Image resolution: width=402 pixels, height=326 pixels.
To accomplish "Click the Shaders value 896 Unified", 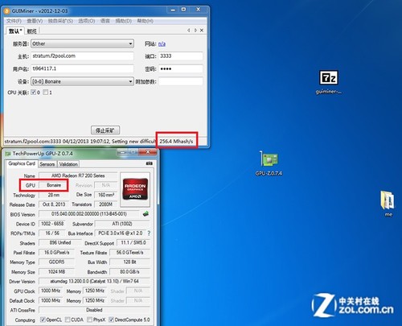I will click(60, 243).
